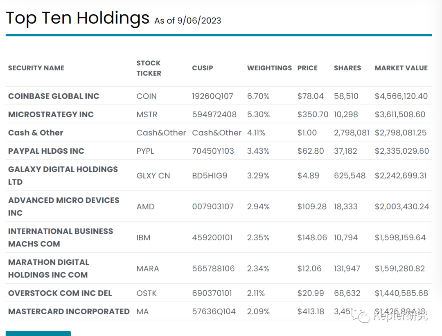Screen dimensions: 442x336
Task: Click the PYPL stock ticker
Action: click(x=145, y=151)
